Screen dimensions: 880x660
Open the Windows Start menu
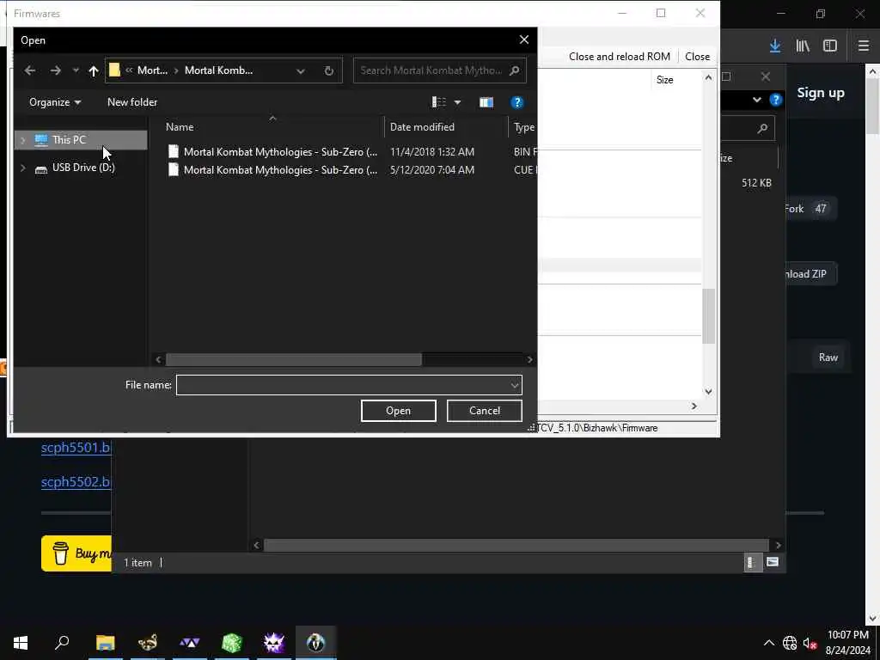pos(21,643)
